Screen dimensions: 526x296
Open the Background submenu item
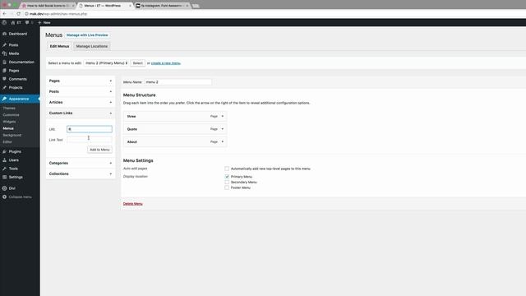[x=12, y=135]
